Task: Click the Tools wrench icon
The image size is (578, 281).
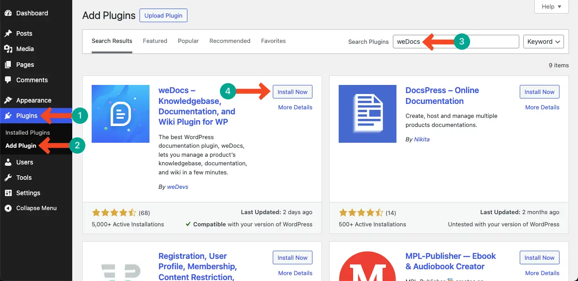Action: 8,178
